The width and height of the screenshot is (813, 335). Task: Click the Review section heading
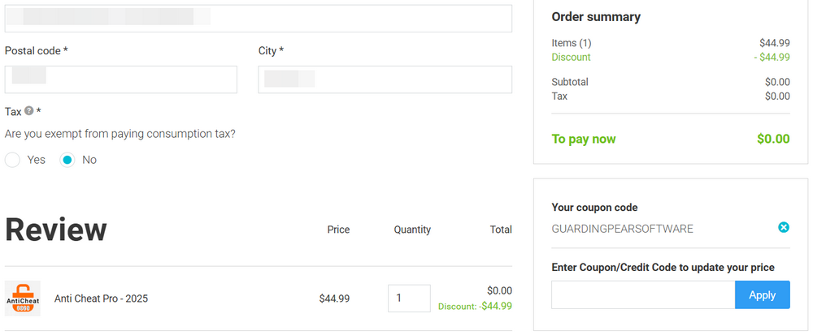click(56, 230)
